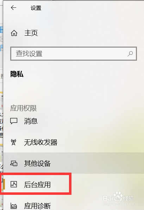Click the 隐私 section heading
This screenshot has width=144, height=210.
[x=17, y=74]
